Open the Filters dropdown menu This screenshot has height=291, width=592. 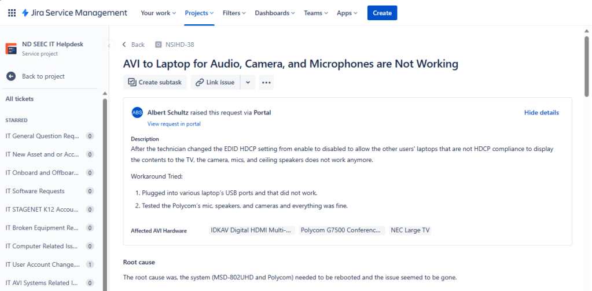[x=234, y=13]
